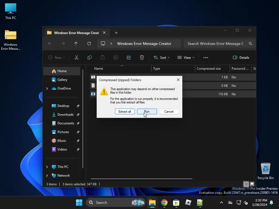Open the See more ellipsis menu
Viewport: 279px width, 209px height.
pos(206,57)
